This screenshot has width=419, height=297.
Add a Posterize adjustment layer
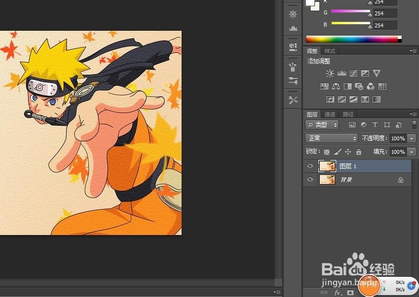pos(342,99)
